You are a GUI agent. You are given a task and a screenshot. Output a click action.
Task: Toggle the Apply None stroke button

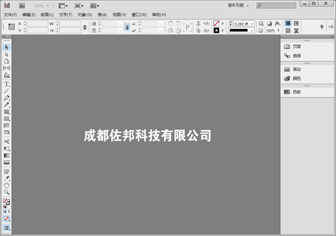click(216, 23)
